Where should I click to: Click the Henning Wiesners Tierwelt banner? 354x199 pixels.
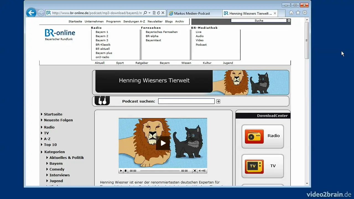191,82
